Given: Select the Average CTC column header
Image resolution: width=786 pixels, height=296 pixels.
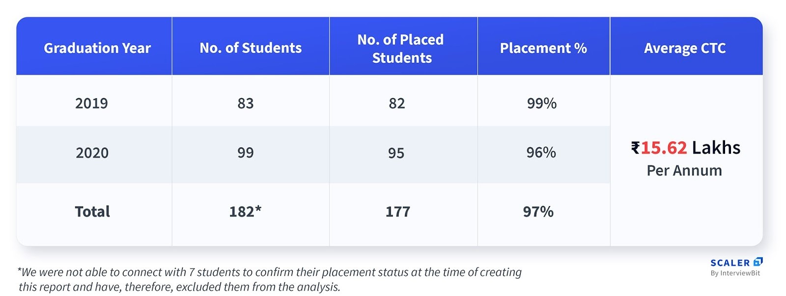Looking at the screenshot, I should click(685, 48).
